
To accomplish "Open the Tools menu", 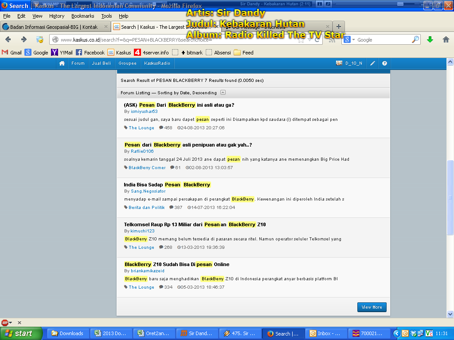I will point(106,16).
